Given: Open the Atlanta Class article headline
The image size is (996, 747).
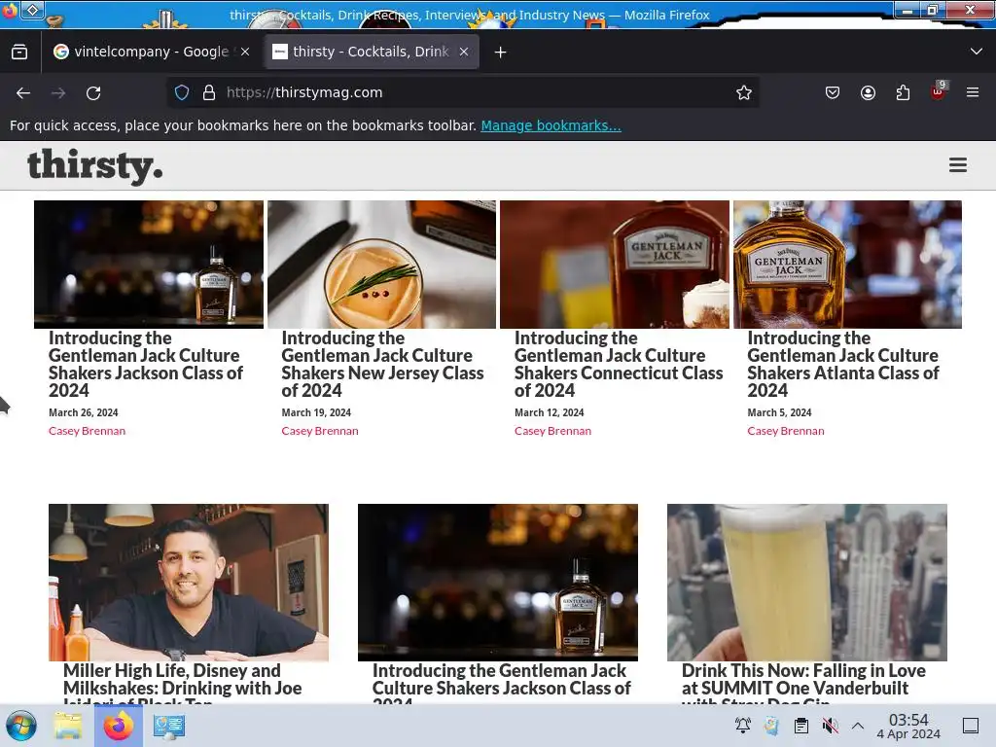Looking at the screenshot, I should [x=842, y=364].
